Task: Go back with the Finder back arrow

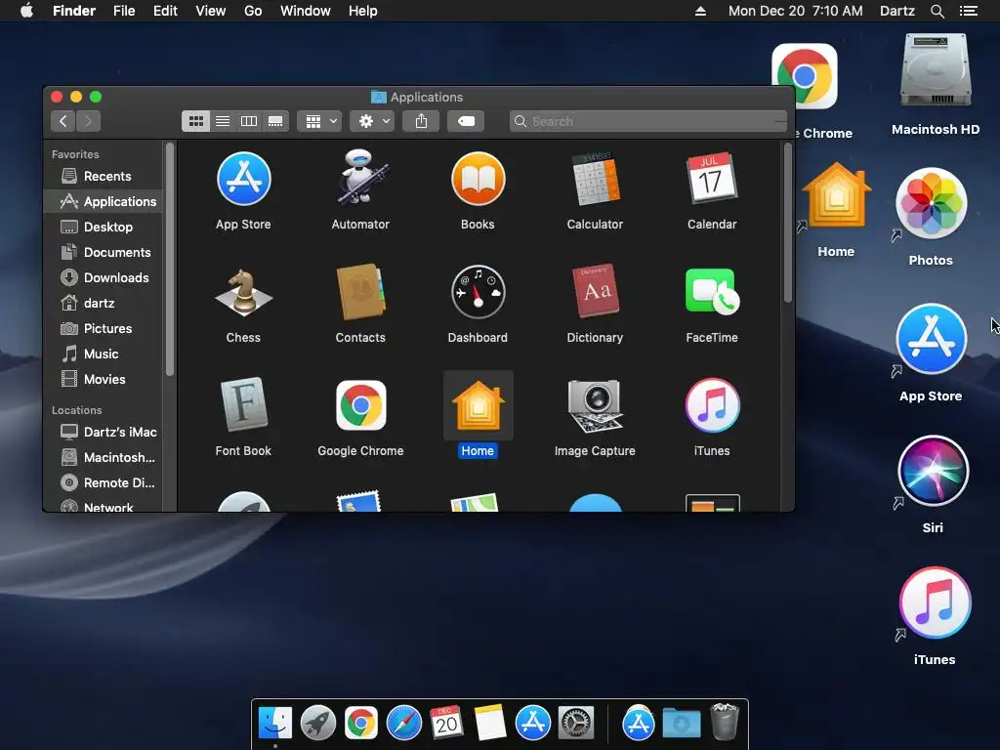Action: coord(63,121)
